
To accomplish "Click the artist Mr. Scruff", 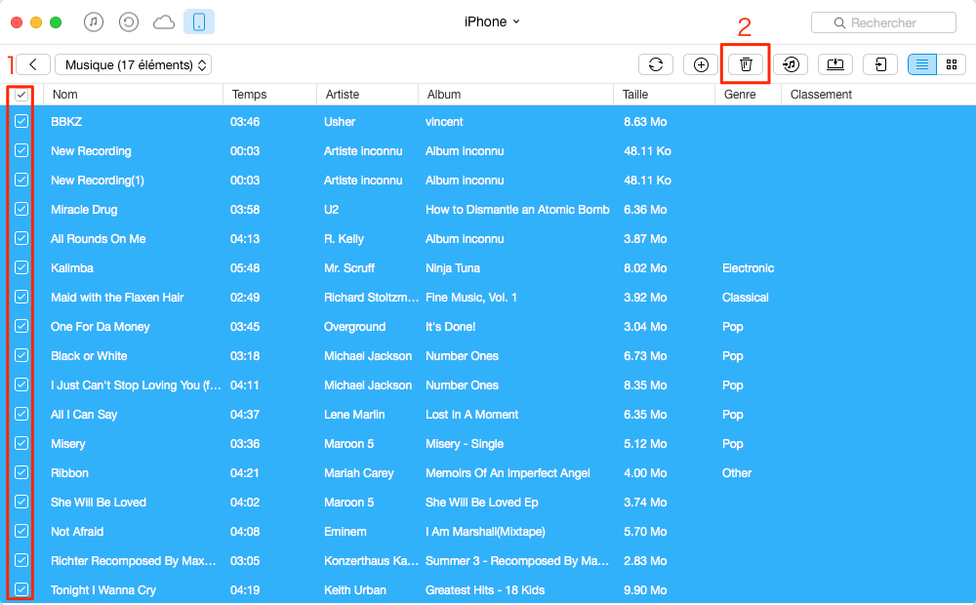I will tap(349, 268).
